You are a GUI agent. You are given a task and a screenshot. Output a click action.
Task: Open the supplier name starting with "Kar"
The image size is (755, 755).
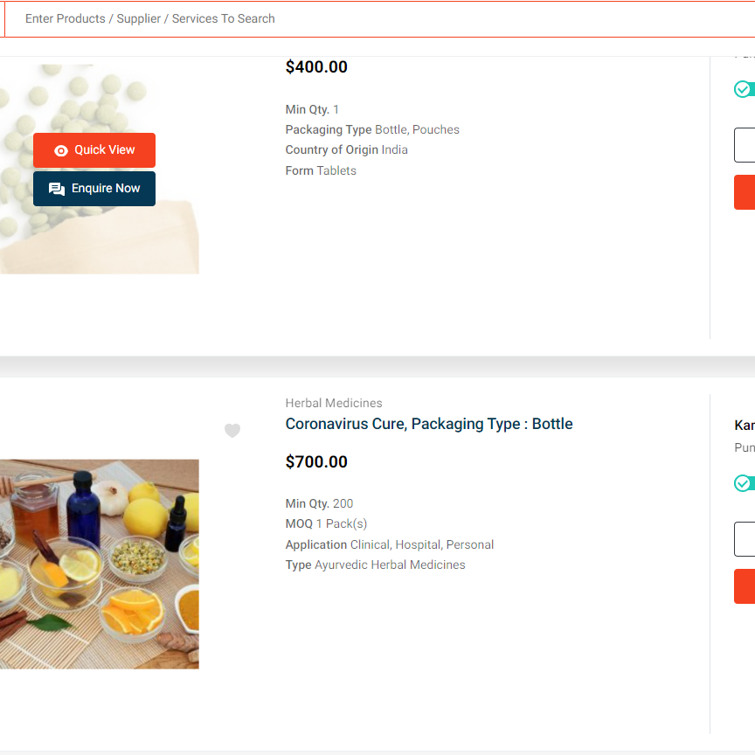pyautogui.click(x=745, y=426)
